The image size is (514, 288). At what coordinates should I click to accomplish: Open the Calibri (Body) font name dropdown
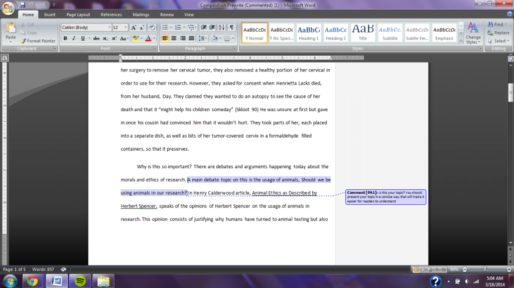(109, 28)
